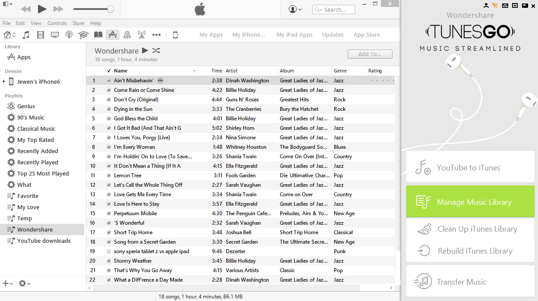Open the Store menu
The image size is (538, 301).
(x=78, y=23)
